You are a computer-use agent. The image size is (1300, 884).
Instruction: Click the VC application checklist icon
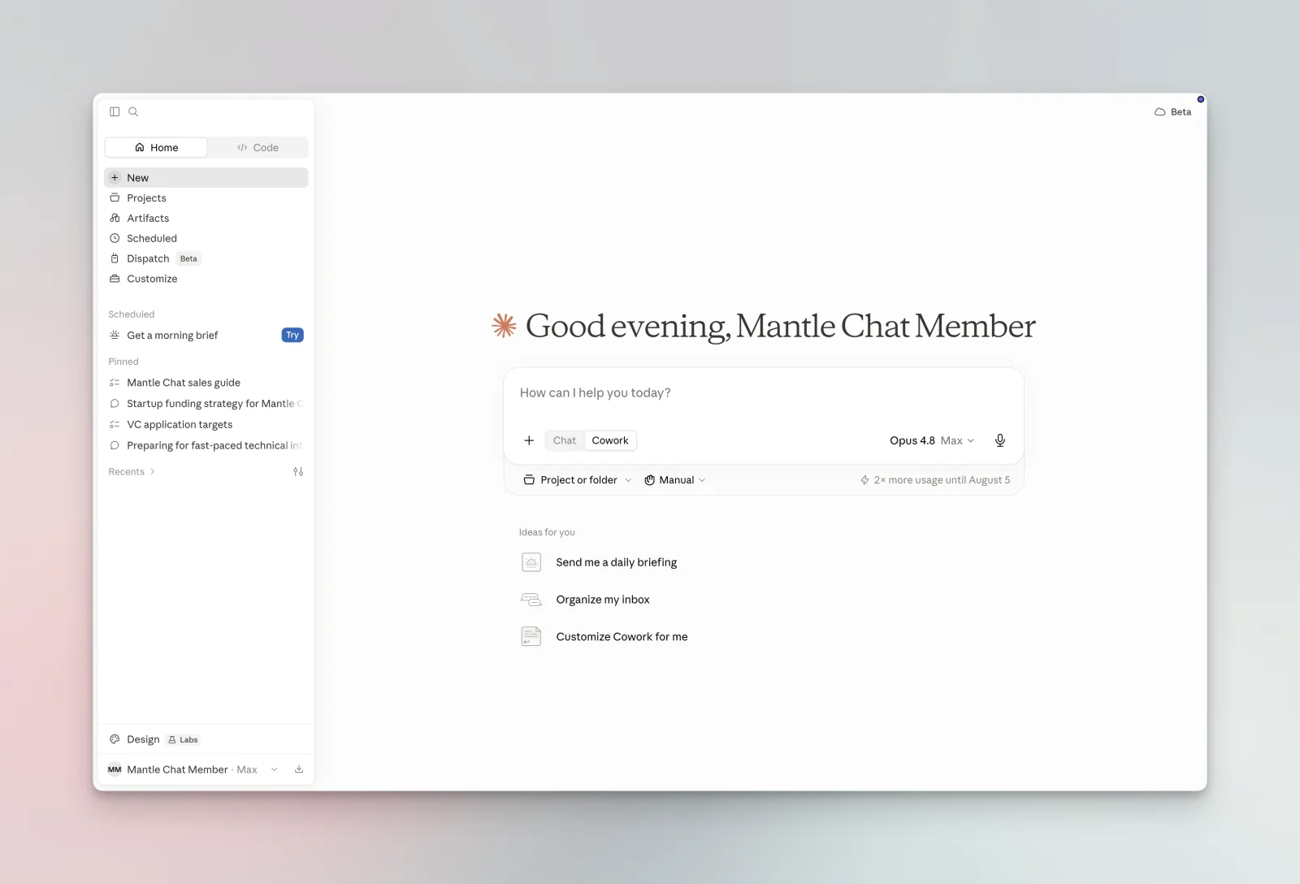(115, 425)
